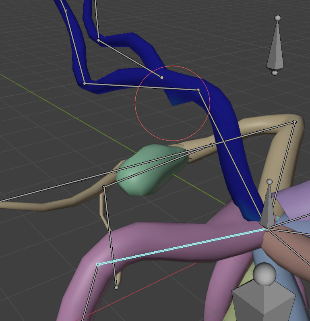Screen dimensions: 310x321
Task: Select the green blob mesh
Action: (152, 170)
